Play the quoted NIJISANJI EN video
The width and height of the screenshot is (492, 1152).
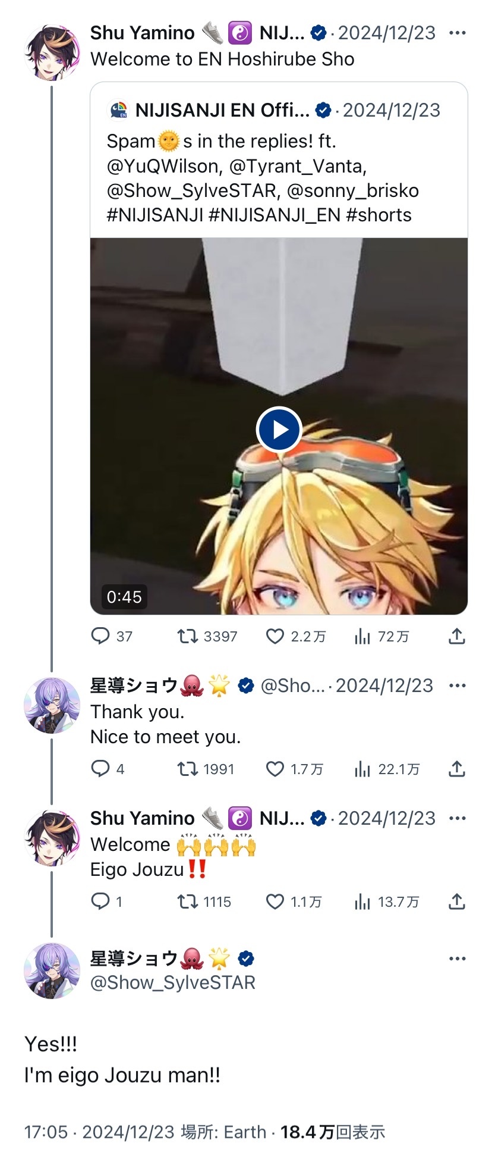[279, 429]
